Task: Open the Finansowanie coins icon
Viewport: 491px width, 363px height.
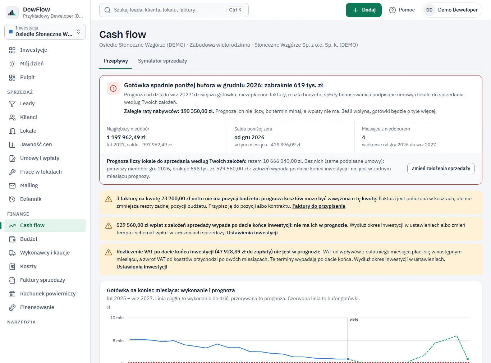Action: coord(12,307)
